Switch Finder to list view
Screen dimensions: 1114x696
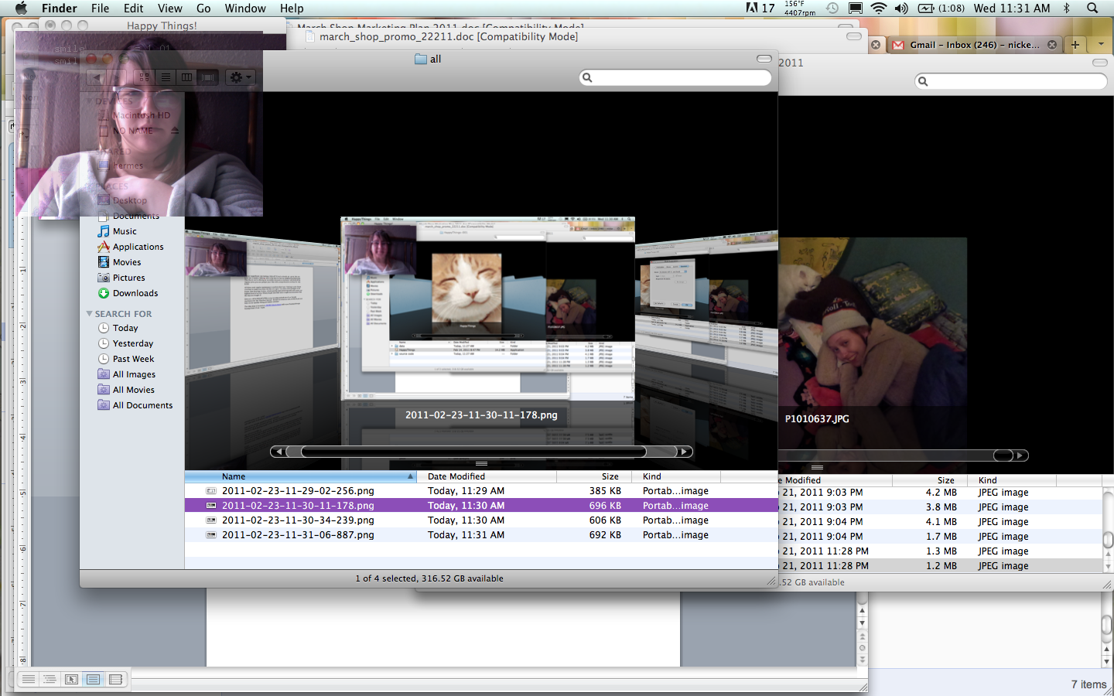coord(166,77)
